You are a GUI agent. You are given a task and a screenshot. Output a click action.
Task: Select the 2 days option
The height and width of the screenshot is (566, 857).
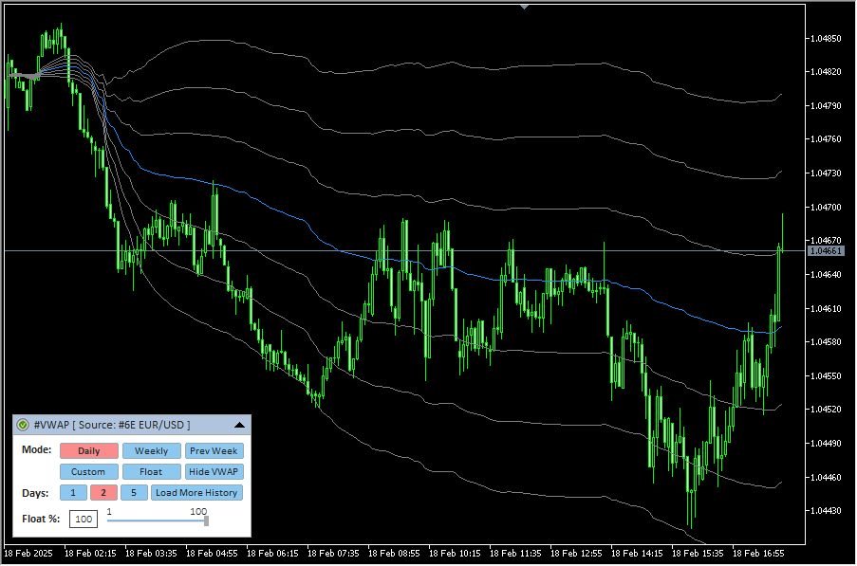103,493
